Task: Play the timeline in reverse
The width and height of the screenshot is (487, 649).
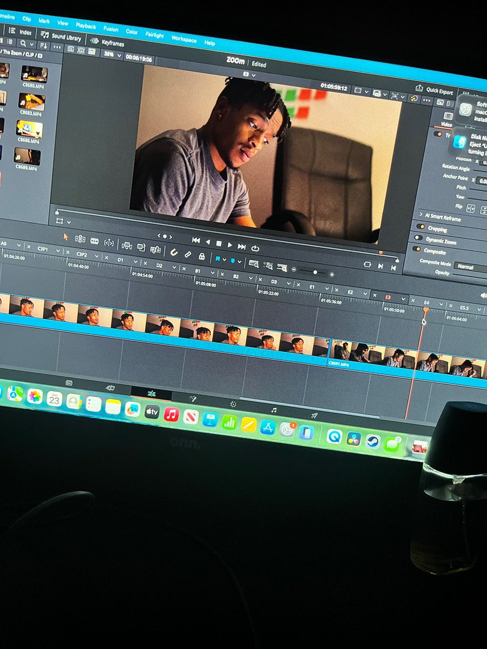Action: pos(207,242)
